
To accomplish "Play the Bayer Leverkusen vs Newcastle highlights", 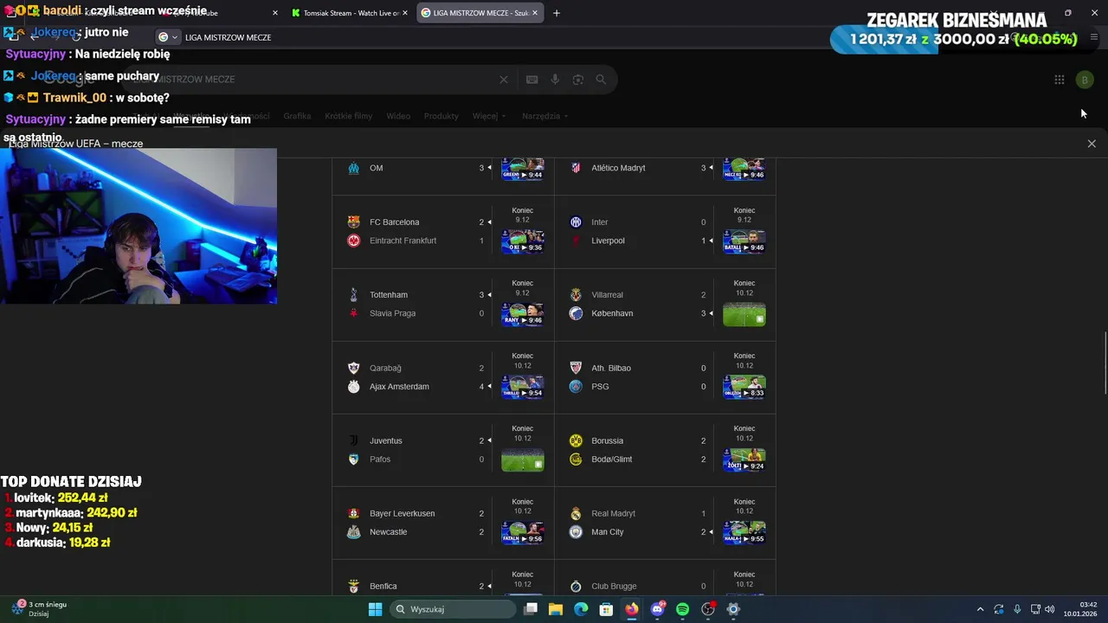I will point(523,532).
